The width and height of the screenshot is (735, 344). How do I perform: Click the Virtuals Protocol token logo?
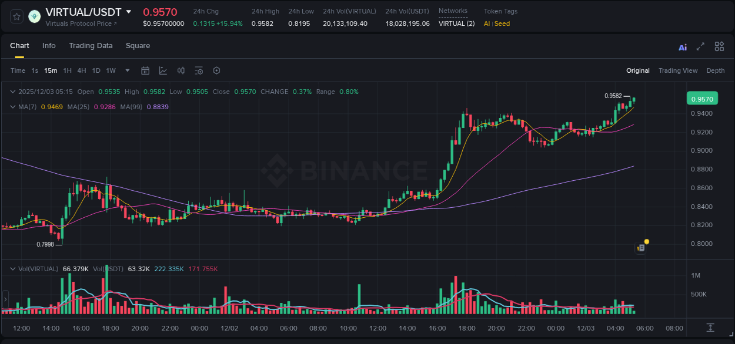tap(34, 16)
